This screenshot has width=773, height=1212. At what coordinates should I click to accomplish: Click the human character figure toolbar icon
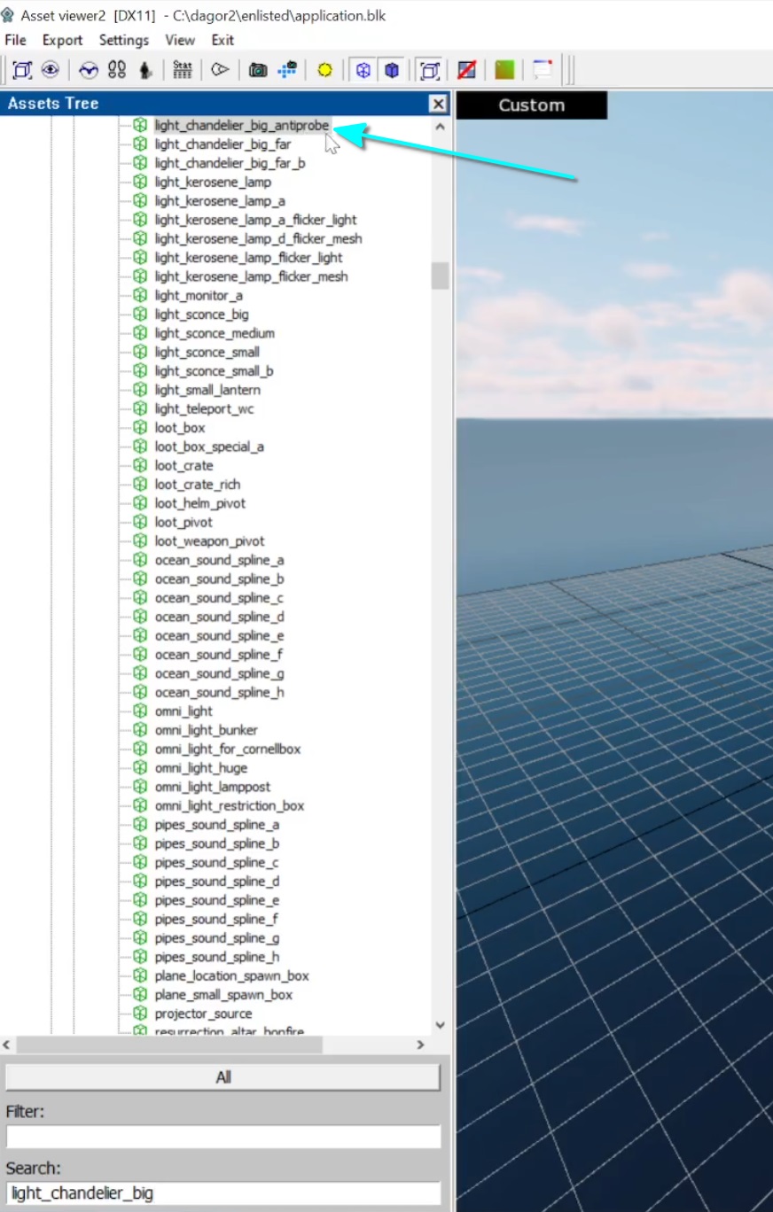pyautogui.click(x=145, y=70)
